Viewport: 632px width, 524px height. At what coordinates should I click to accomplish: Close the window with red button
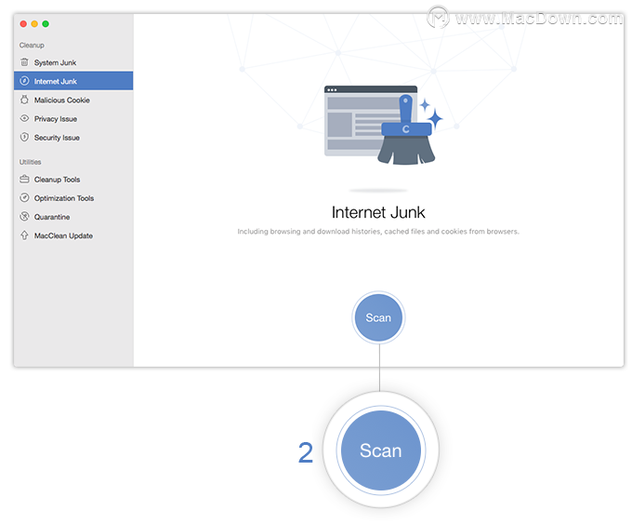point(23,24)
